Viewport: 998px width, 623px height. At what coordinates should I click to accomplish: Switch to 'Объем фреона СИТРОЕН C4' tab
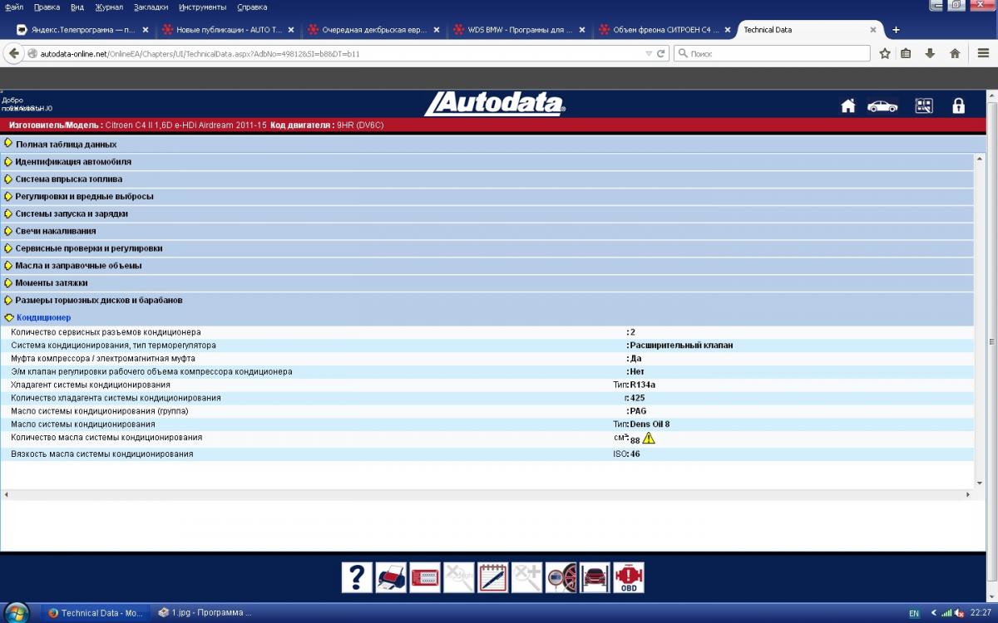(664, 30)
